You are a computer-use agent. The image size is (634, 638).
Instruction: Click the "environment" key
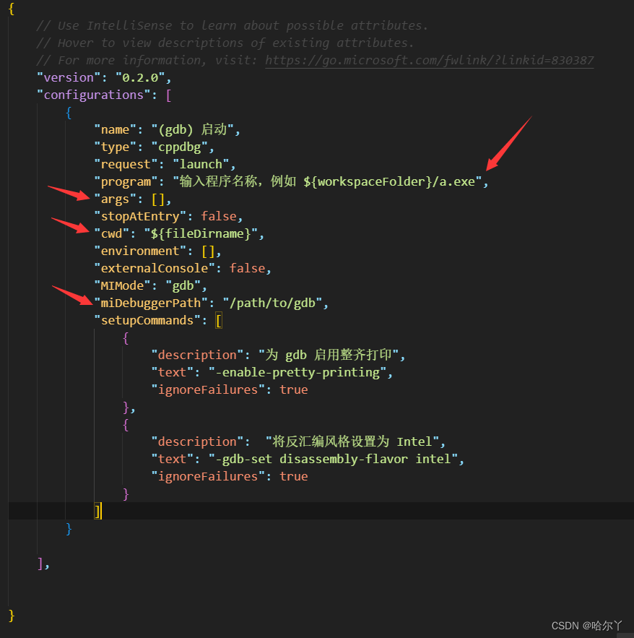click(x=140, y=251)
